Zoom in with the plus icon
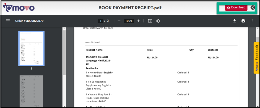The height and width of the screenshot is (108, 260). [139, 21]
